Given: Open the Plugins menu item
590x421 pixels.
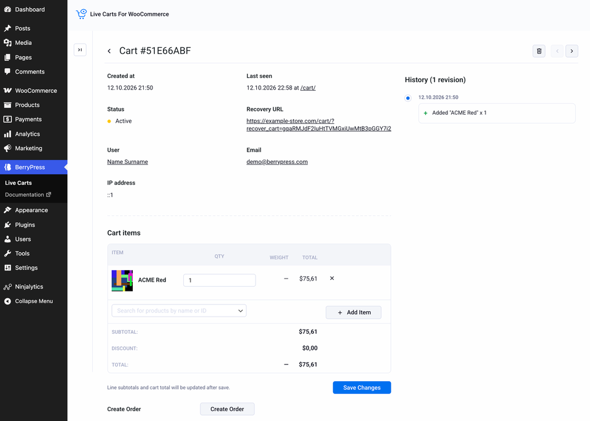Looking at the screenshot, I should tap(25, 225).
